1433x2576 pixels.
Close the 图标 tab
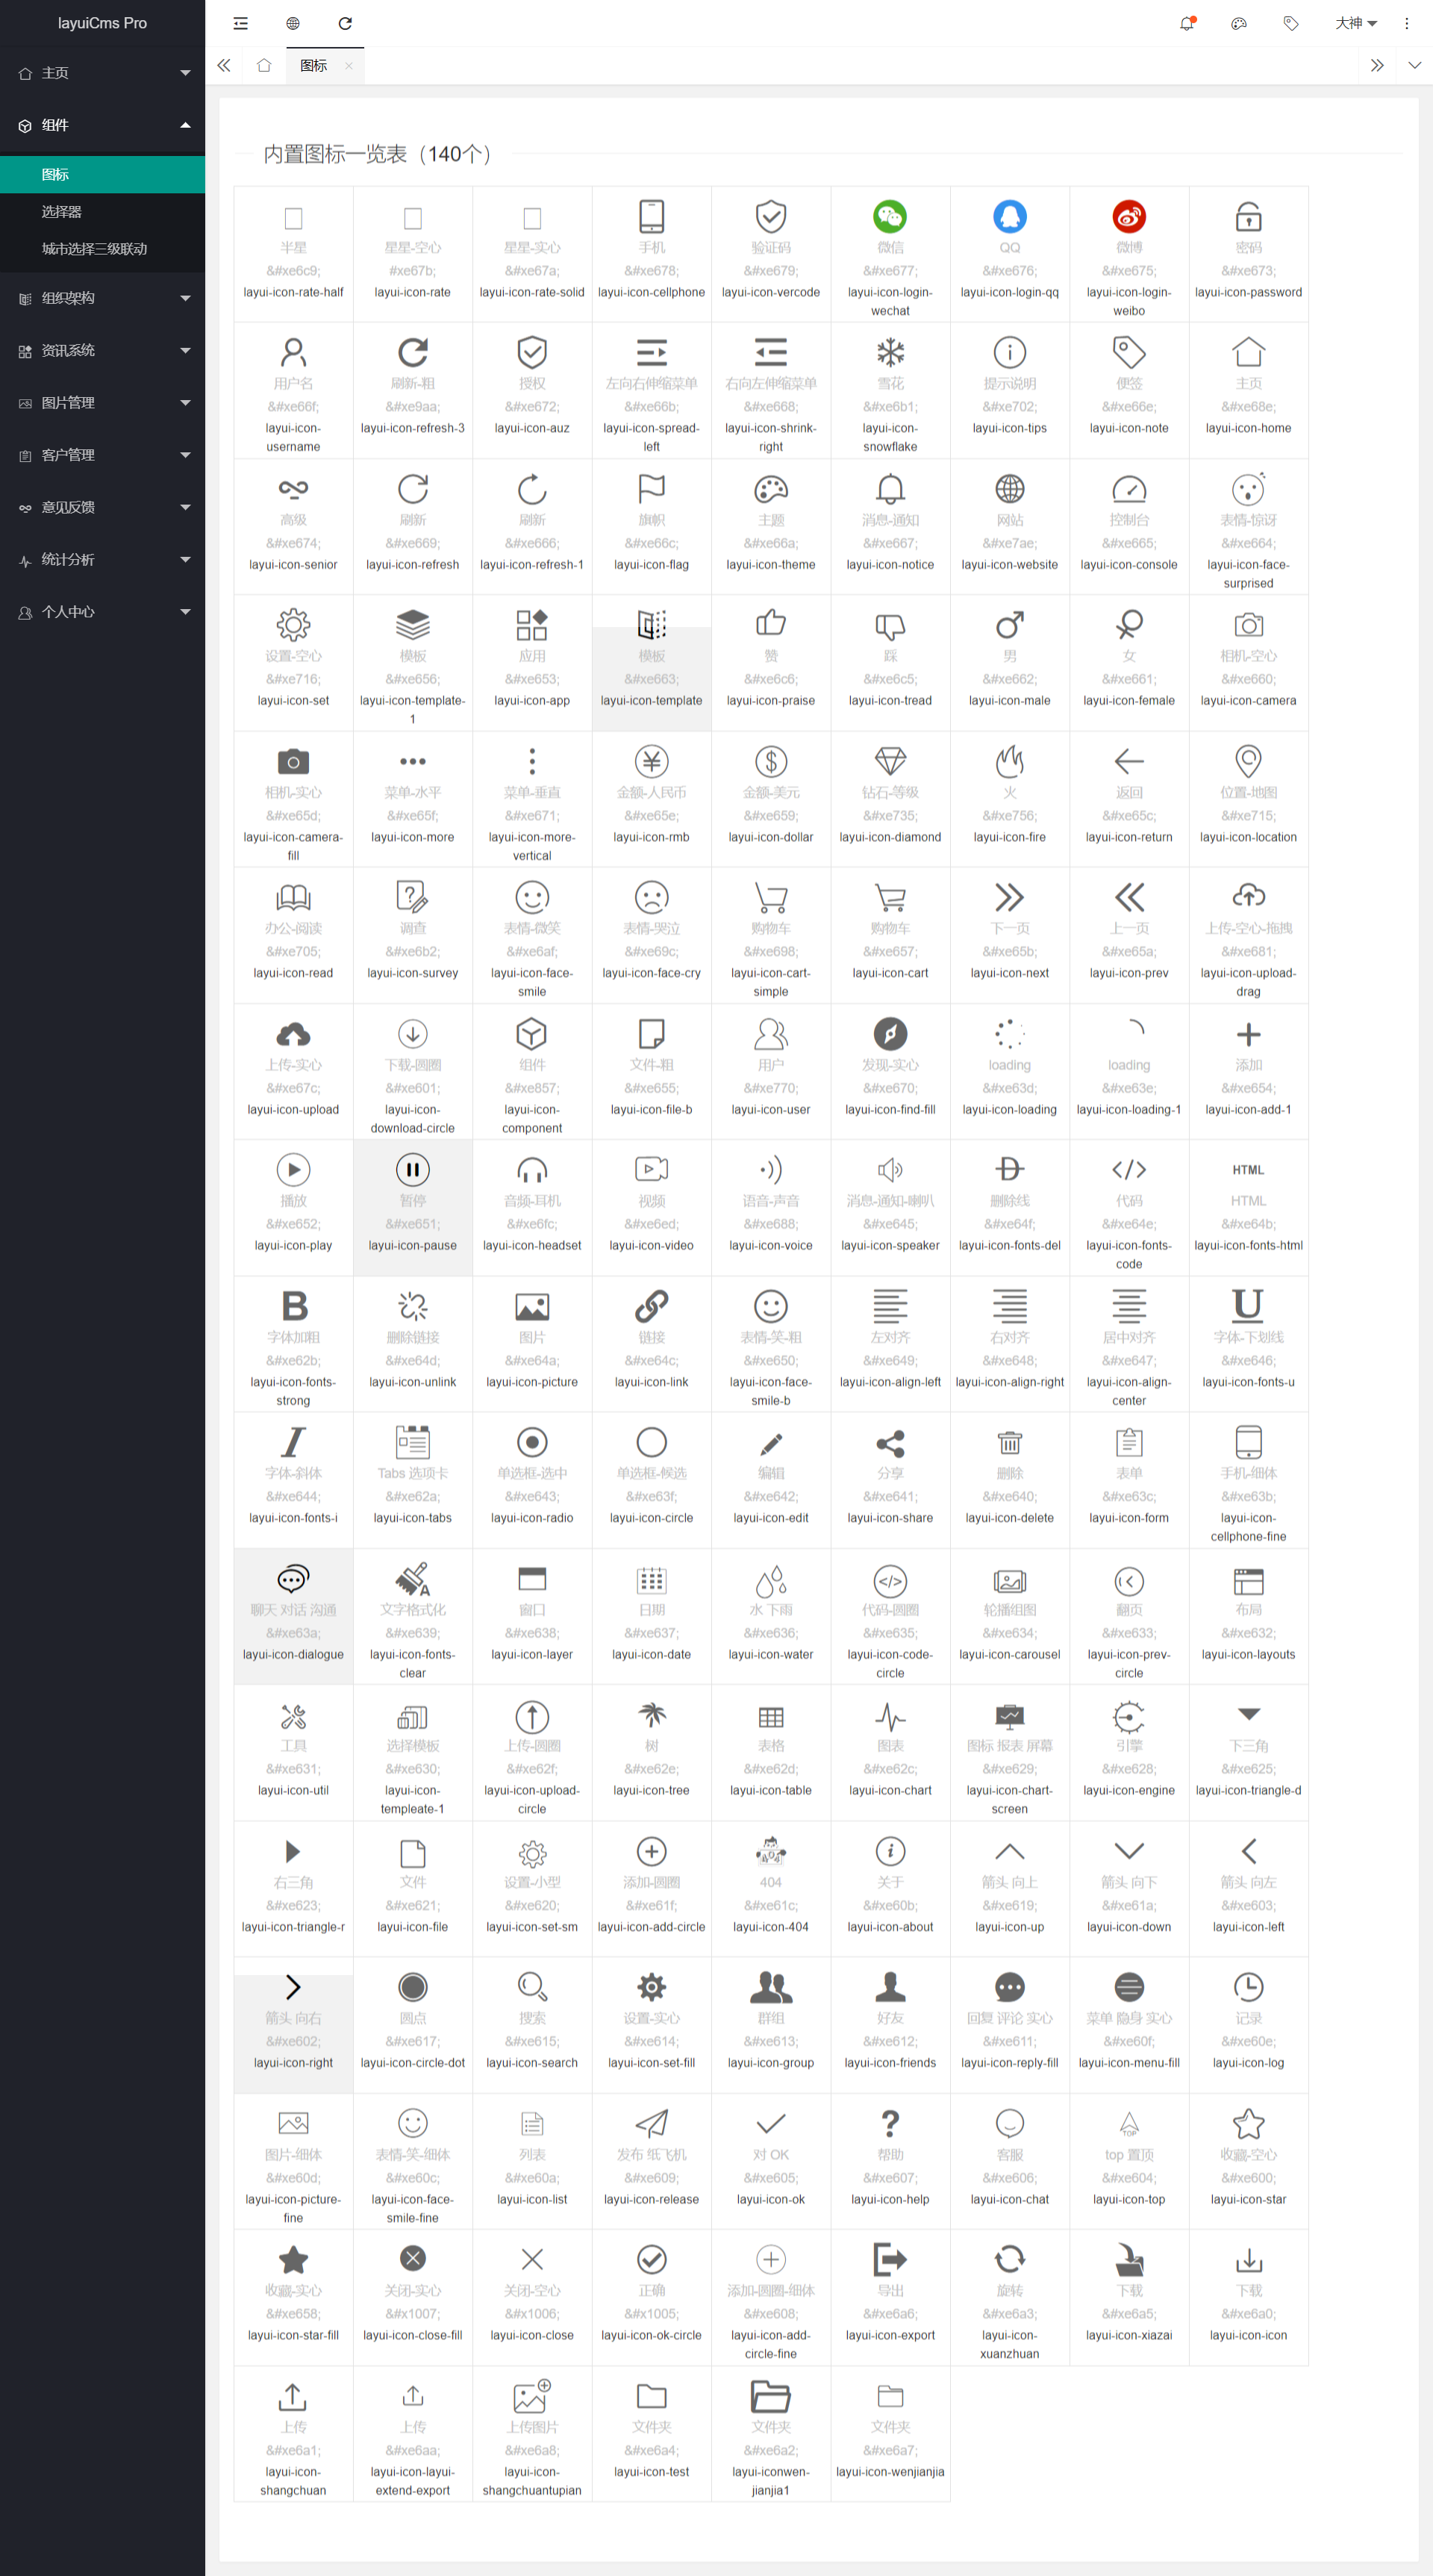[x=348, y=66]
